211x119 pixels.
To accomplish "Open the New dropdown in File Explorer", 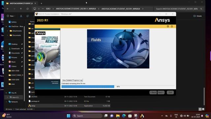I will (x=11, y=16).
